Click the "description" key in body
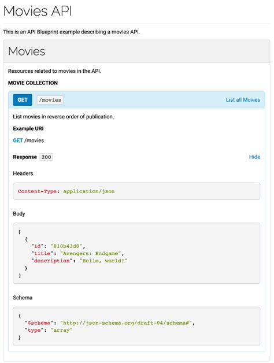 pyautogui.click(x=52, y=261)
